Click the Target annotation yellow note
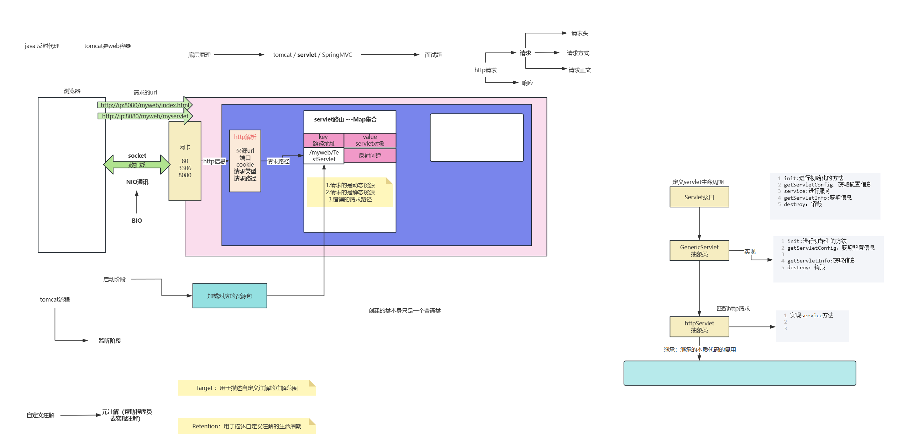Image resolution: width=908 pixels, height=439 pixels. click(x=247, y=388)
